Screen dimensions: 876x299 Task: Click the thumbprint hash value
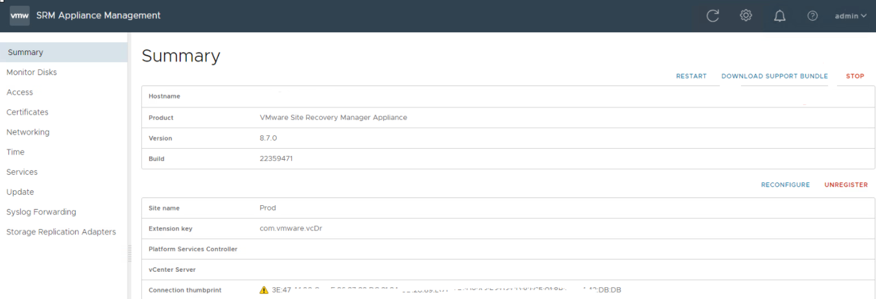click(x=447, y=290)
